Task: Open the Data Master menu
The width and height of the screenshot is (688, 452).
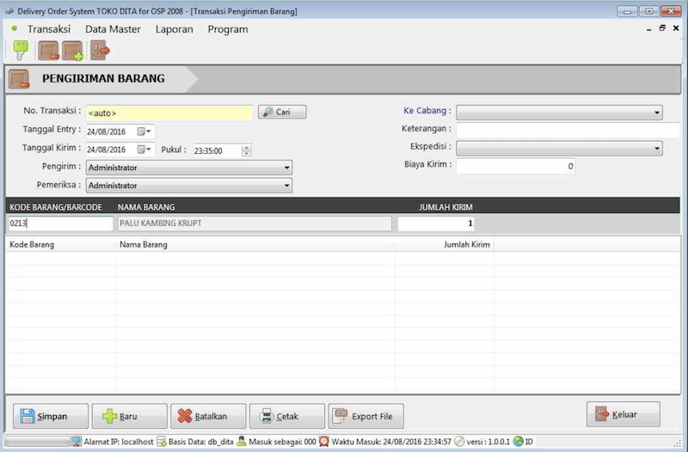Action: pos(113,29)
